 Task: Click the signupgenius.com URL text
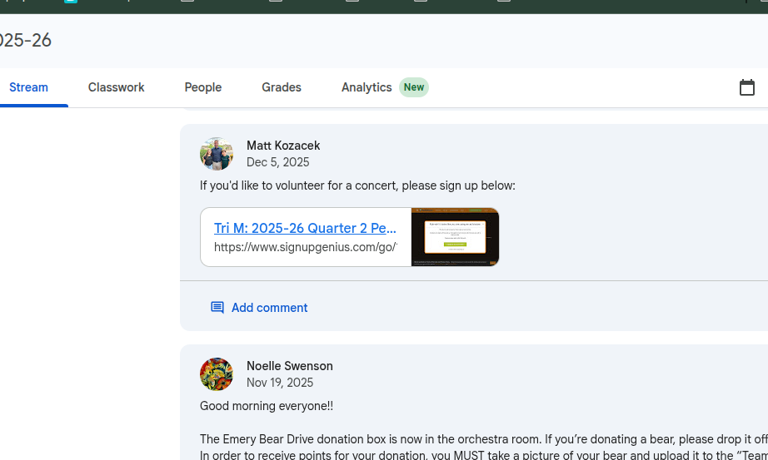[x=305, y=247]
